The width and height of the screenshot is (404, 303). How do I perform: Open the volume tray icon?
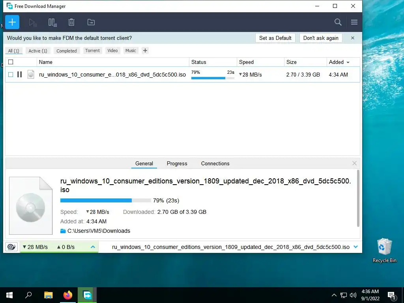pyautogui.click(x=353, y=295)
